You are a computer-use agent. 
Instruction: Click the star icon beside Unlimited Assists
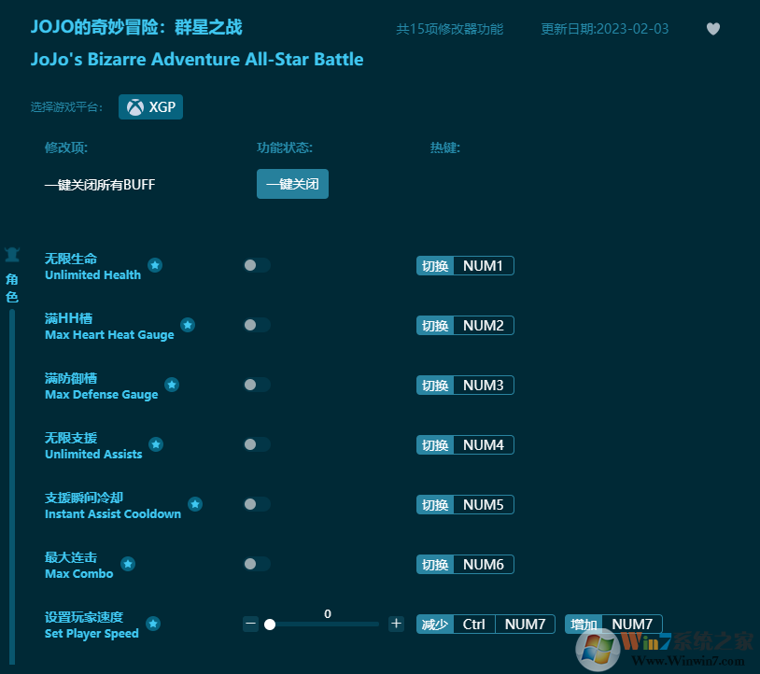[156, 444]
